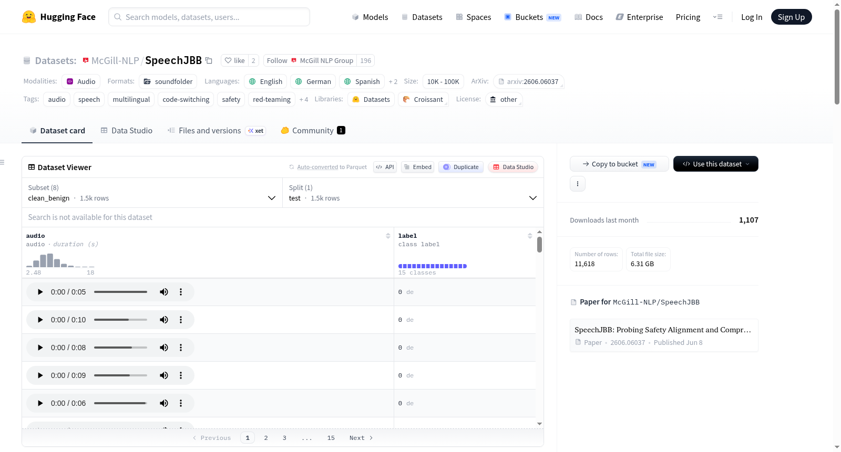Open Models in the top navigation

click(x=370, y=17)
